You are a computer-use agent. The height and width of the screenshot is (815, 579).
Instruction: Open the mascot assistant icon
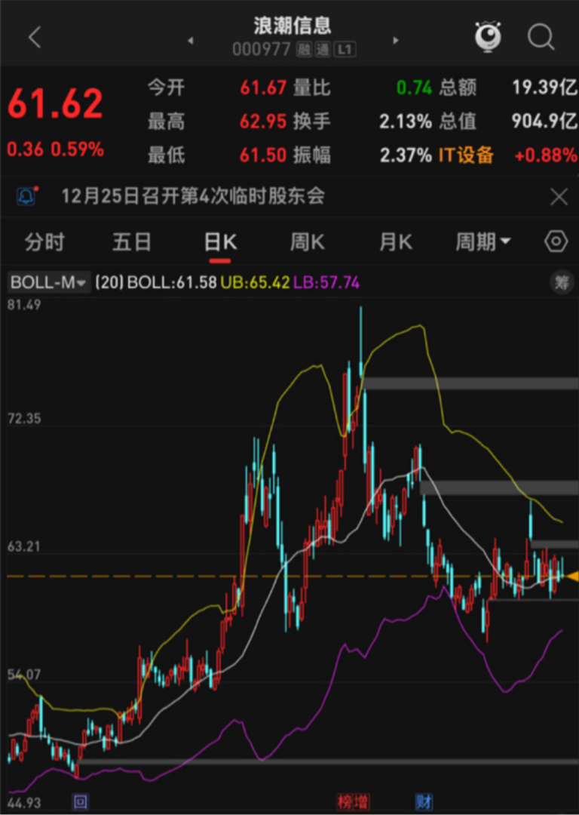click(x=488, y=36)
